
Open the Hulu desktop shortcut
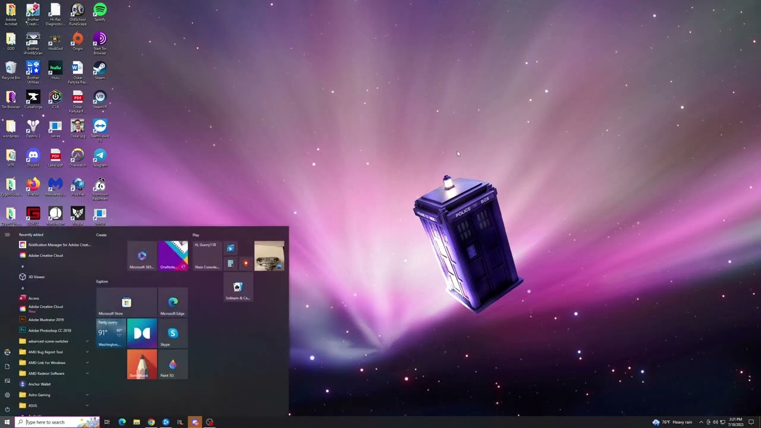(55, 71)
